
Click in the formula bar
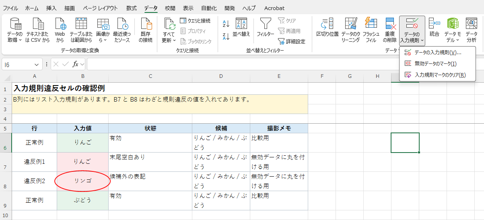[x=285, y=64]
